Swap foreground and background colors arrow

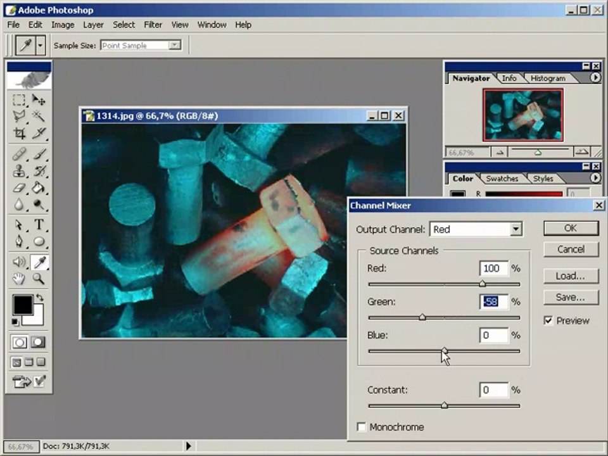[x=39, y=298]
